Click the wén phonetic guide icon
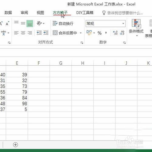This screenshot has width=152, height=152. pyautogui.click(x=3, y=33)
